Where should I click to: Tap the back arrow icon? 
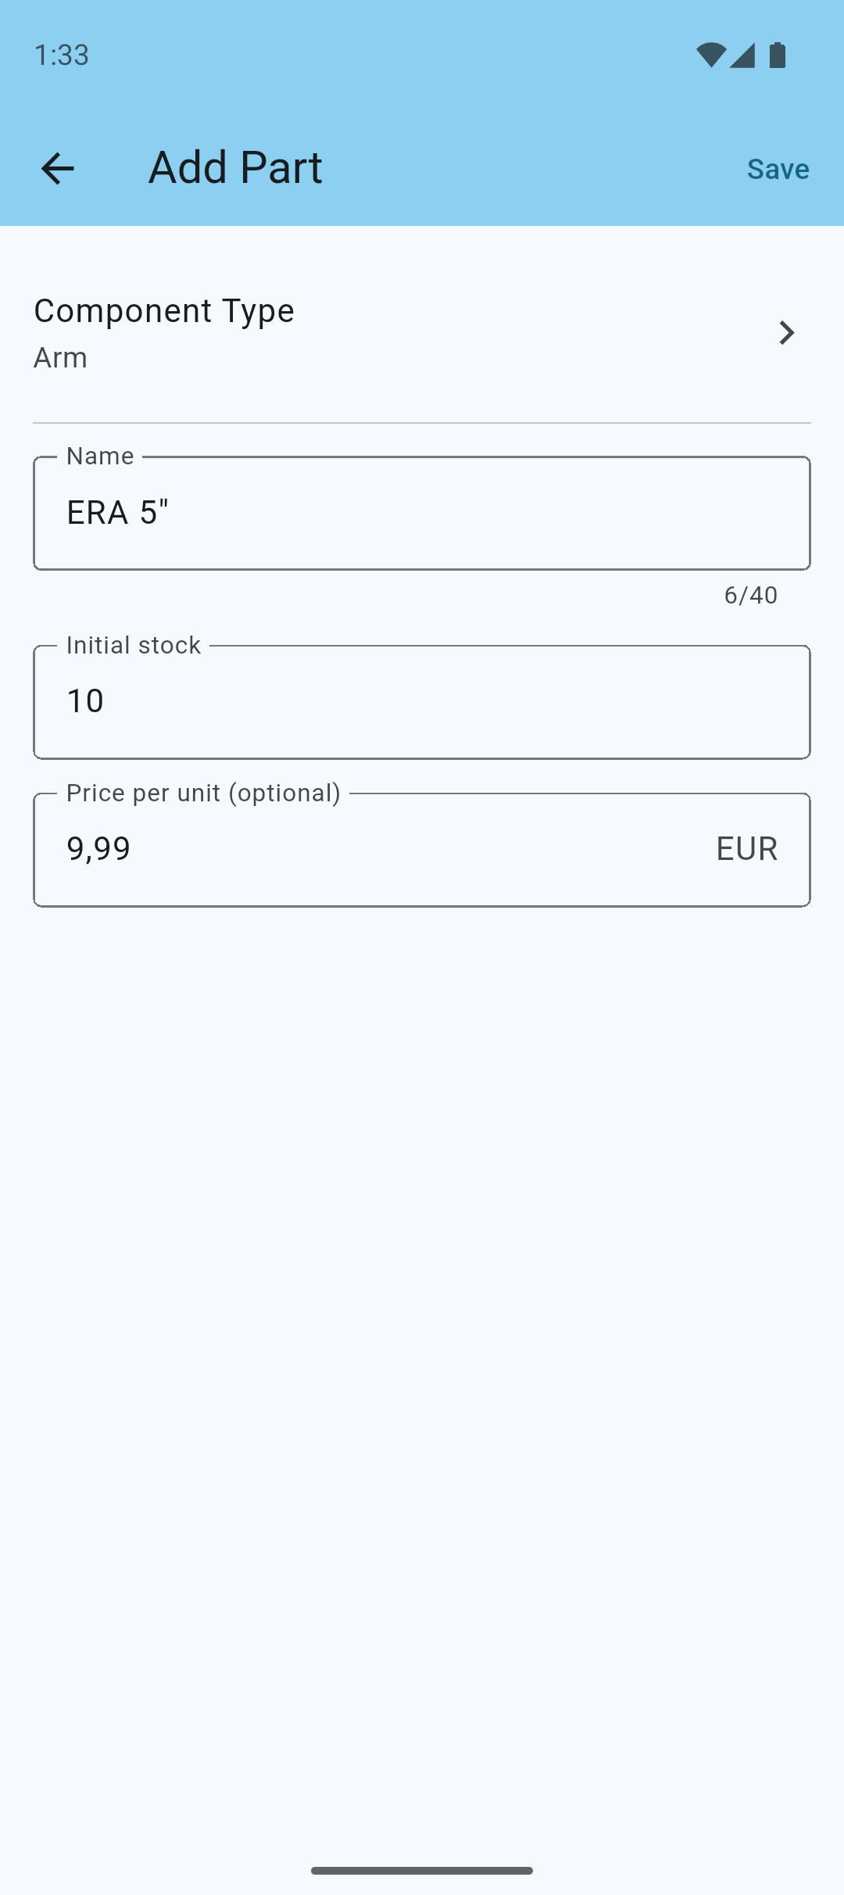click(57, 168)
